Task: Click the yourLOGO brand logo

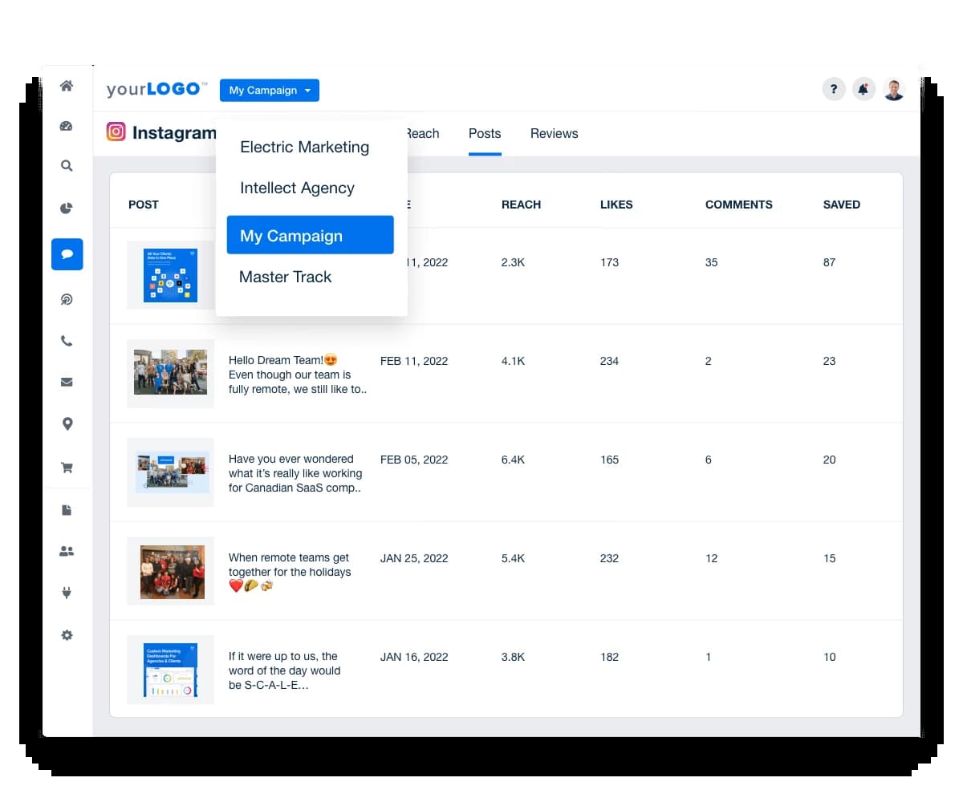Action: point(157,90)
